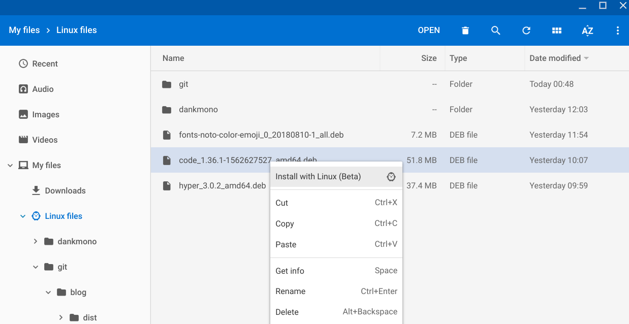Sort by Size column header
The height and width of the screenshot is (324, 629).
coord(429,58)
